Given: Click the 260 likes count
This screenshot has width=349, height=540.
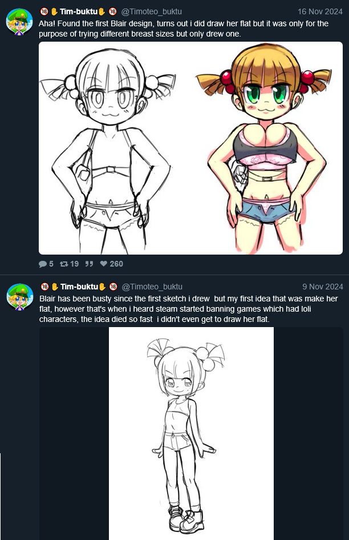Looking at the screenshot, I should tap(116, 264).
